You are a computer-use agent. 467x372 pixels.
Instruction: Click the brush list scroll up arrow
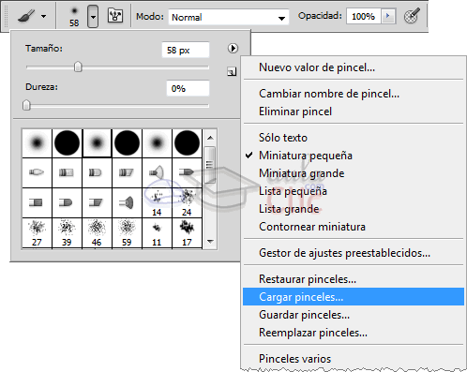(x=210, y=138)
